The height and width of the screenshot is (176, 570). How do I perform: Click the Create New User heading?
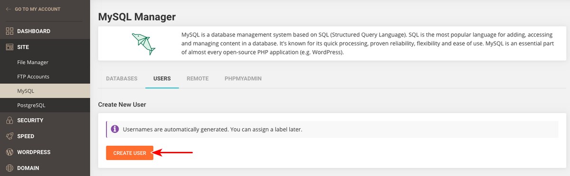[x=122, y=105]
